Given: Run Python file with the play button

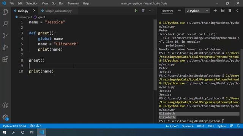Looking at the screenshot, I should (x=136, y=11).
